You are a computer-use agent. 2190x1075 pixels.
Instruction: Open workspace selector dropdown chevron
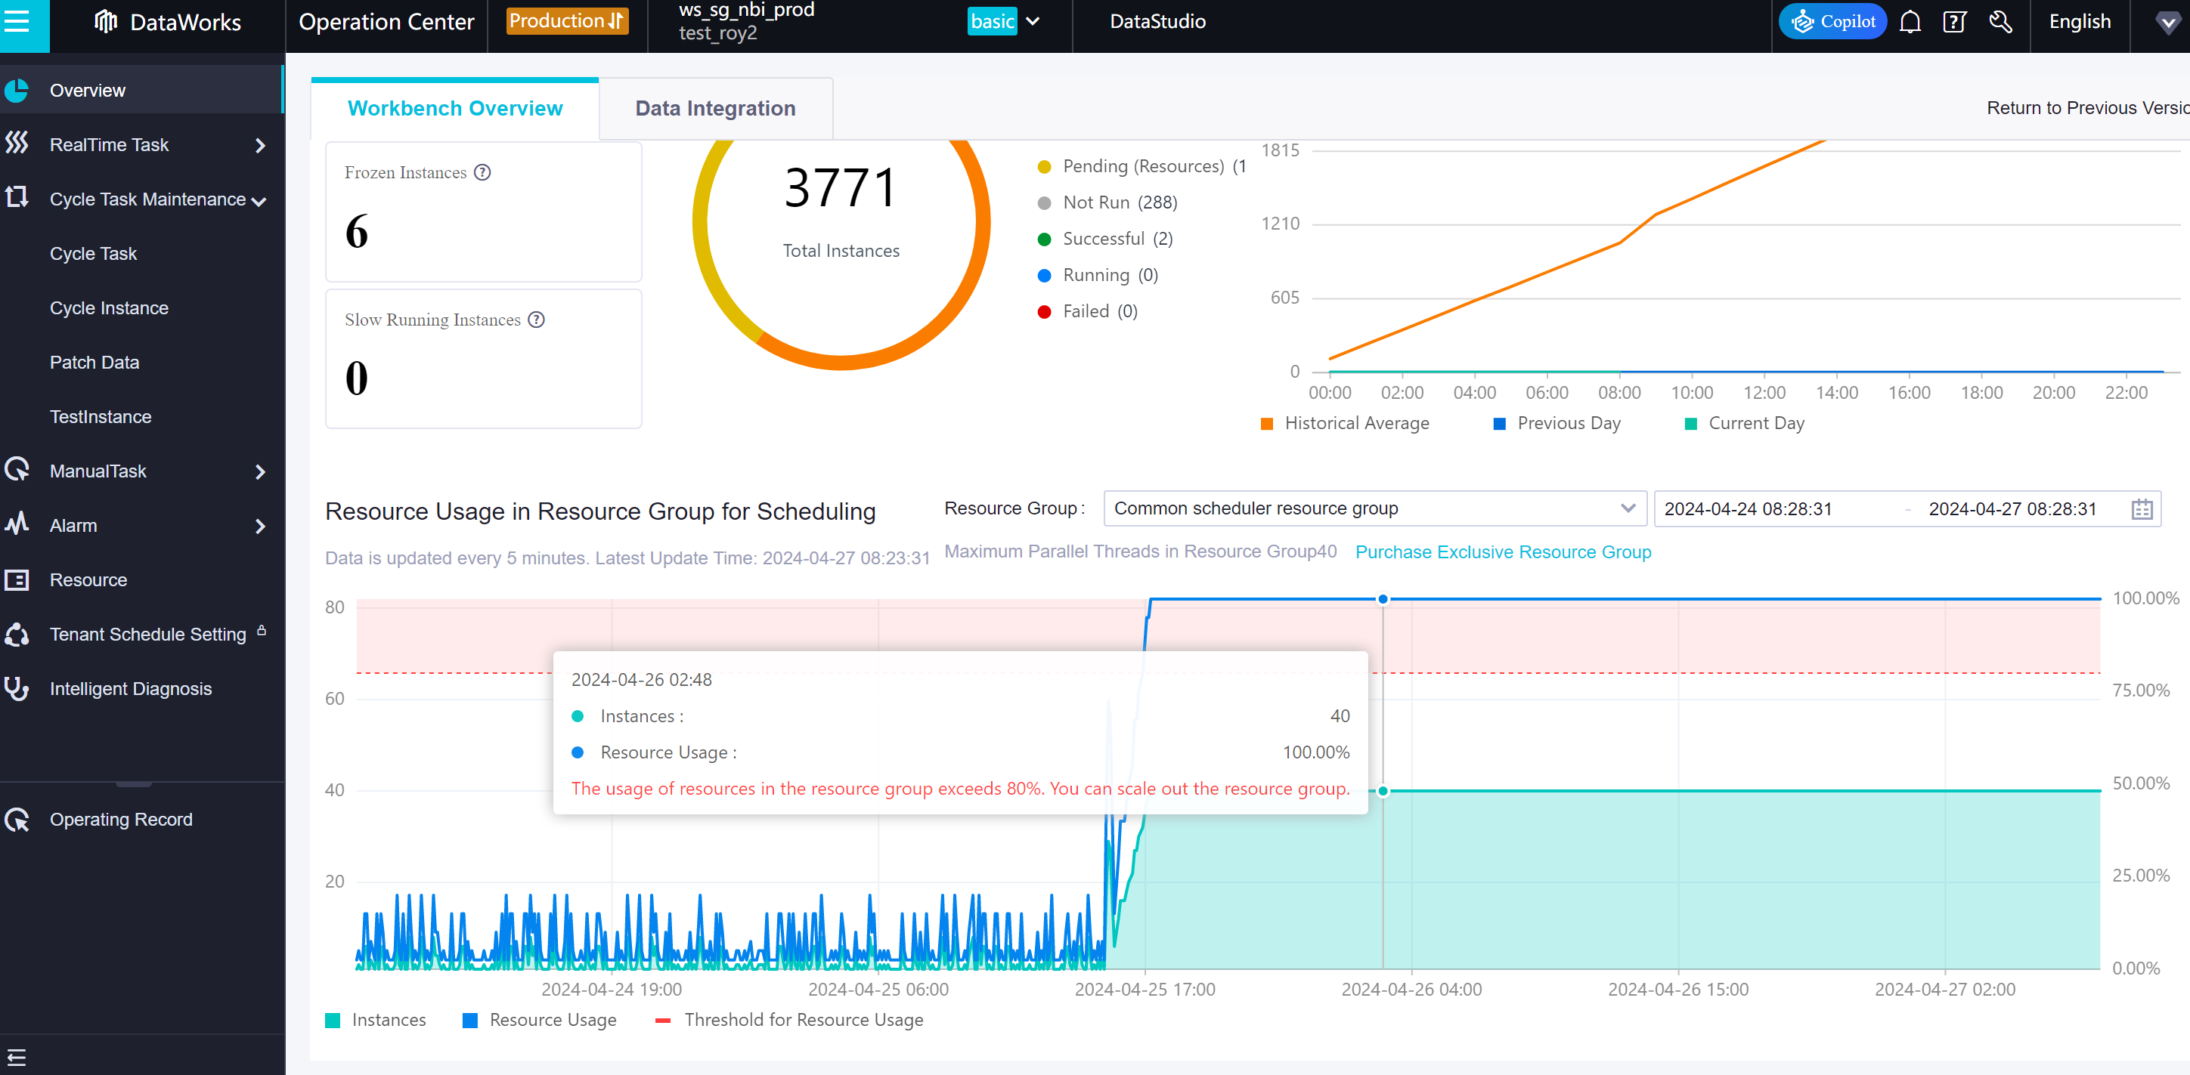click(x=1033, y=21)
